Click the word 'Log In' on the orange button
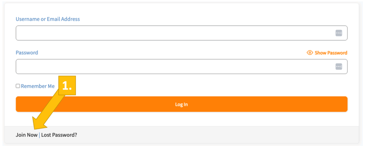 click(x=181, y=104)
